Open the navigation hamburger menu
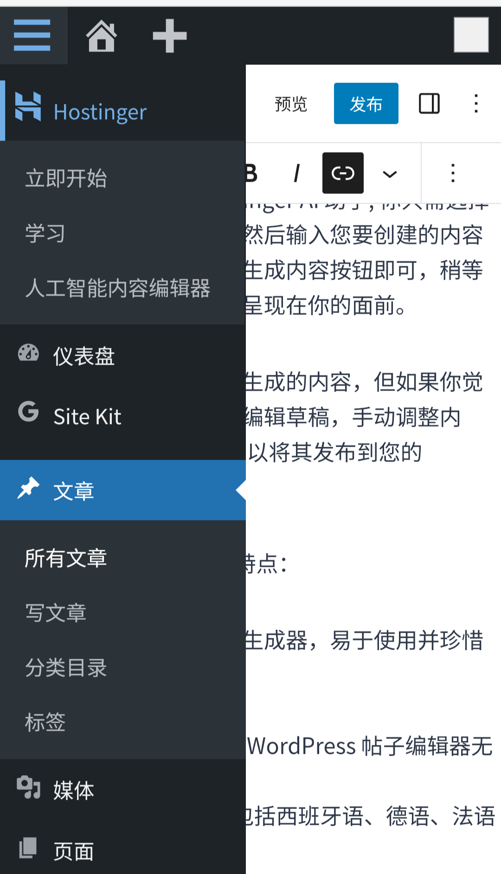This screenshot has height=874, width=501. pos(32,35)
